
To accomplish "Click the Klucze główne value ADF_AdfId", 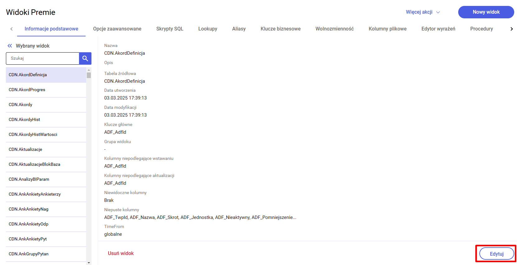I will pos(115,132).
